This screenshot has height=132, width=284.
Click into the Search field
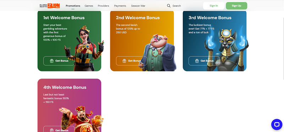[x=176, y=6]
